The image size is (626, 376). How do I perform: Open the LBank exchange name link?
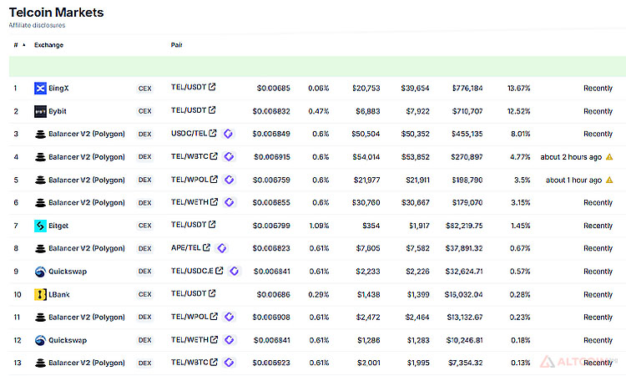coord(59,294)
